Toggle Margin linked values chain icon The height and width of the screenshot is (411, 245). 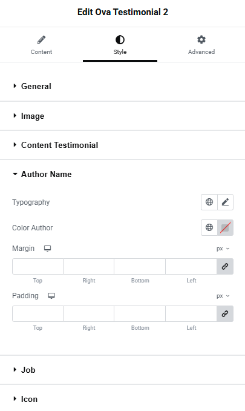pos(225,266)
